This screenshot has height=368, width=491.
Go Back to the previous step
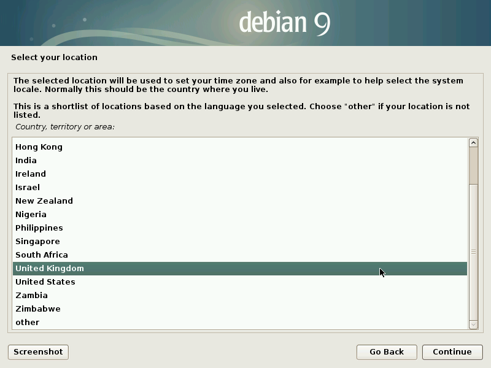[387, 352]
